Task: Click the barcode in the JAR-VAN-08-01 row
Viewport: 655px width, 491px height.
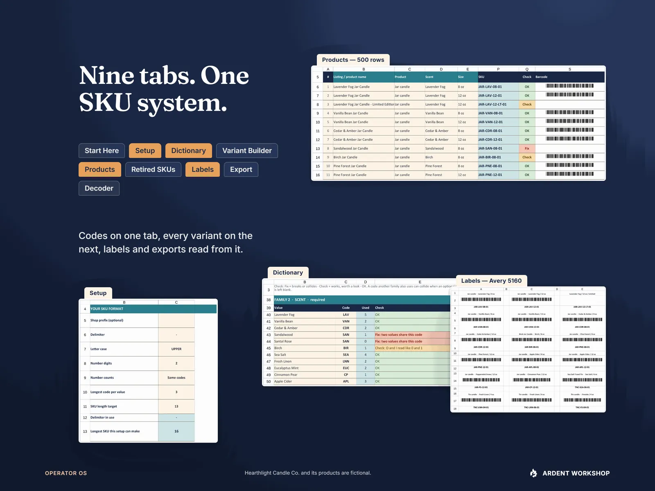Action: pyautogui.click(x=569, y=112)
